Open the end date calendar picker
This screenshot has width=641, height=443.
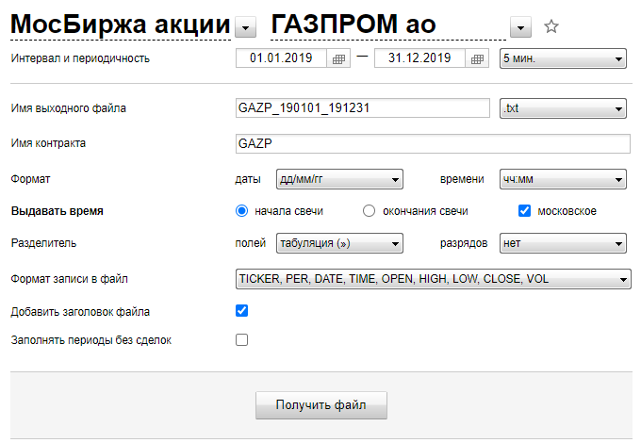point(478,59)
